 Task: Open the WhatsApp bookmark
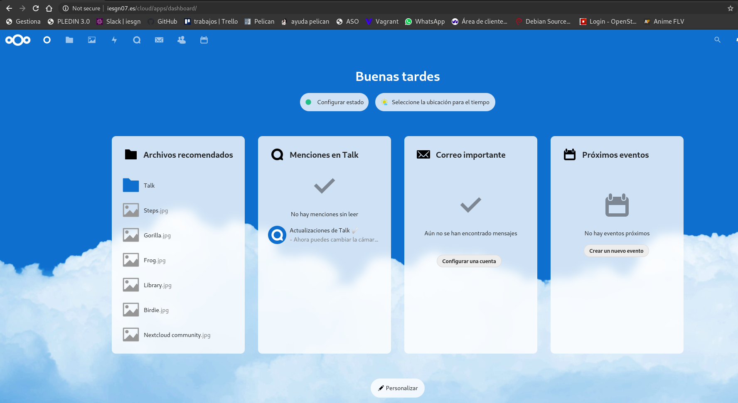[x=425, y=21]
